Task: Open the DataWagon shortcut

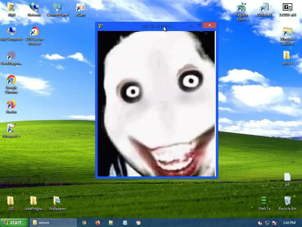Action: click(12, 58)
